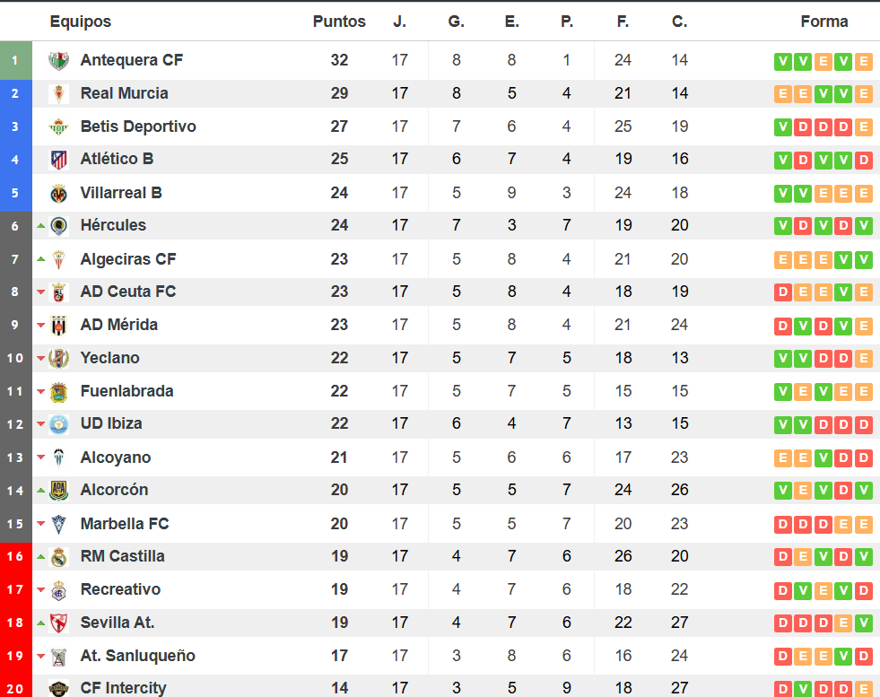
Task: Sort the table by Puntos column
Action: [339, 22]
